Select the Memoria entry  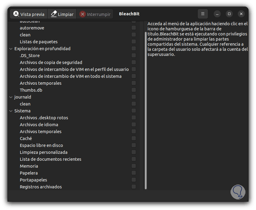click(29, 166)
